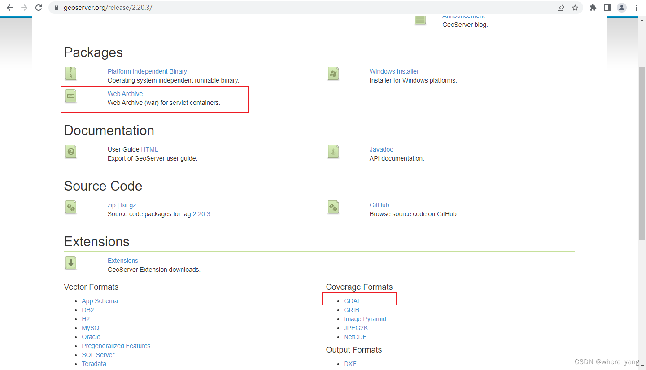
Task: Open the Extensions downloads link
Action: point(123,261)
